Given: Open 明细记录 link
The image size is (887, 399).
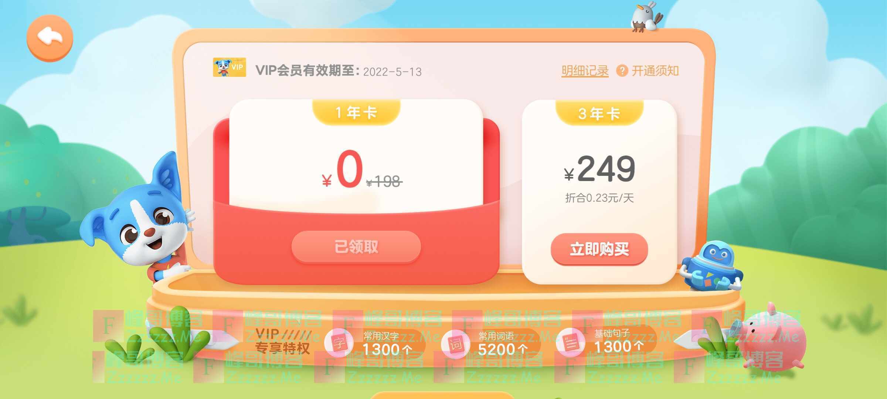Looking at the screenshot, I should click(x=585, y=71).
